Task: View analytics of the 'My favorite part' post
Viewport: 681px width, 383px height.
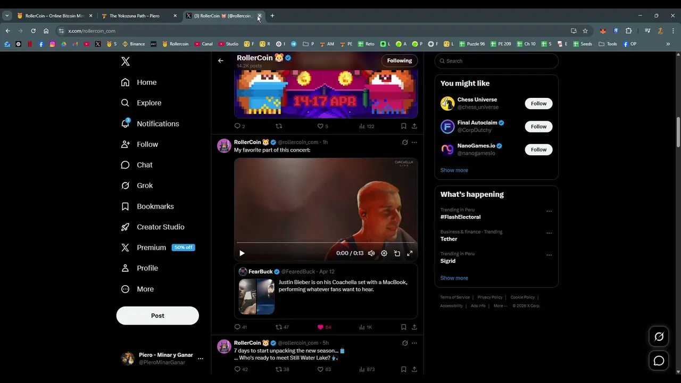Action: (x=365, y=327)
